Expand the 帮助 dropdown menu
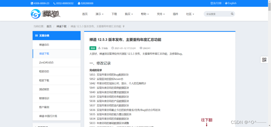This screenshot has height=127, width=271. [145, 14]
